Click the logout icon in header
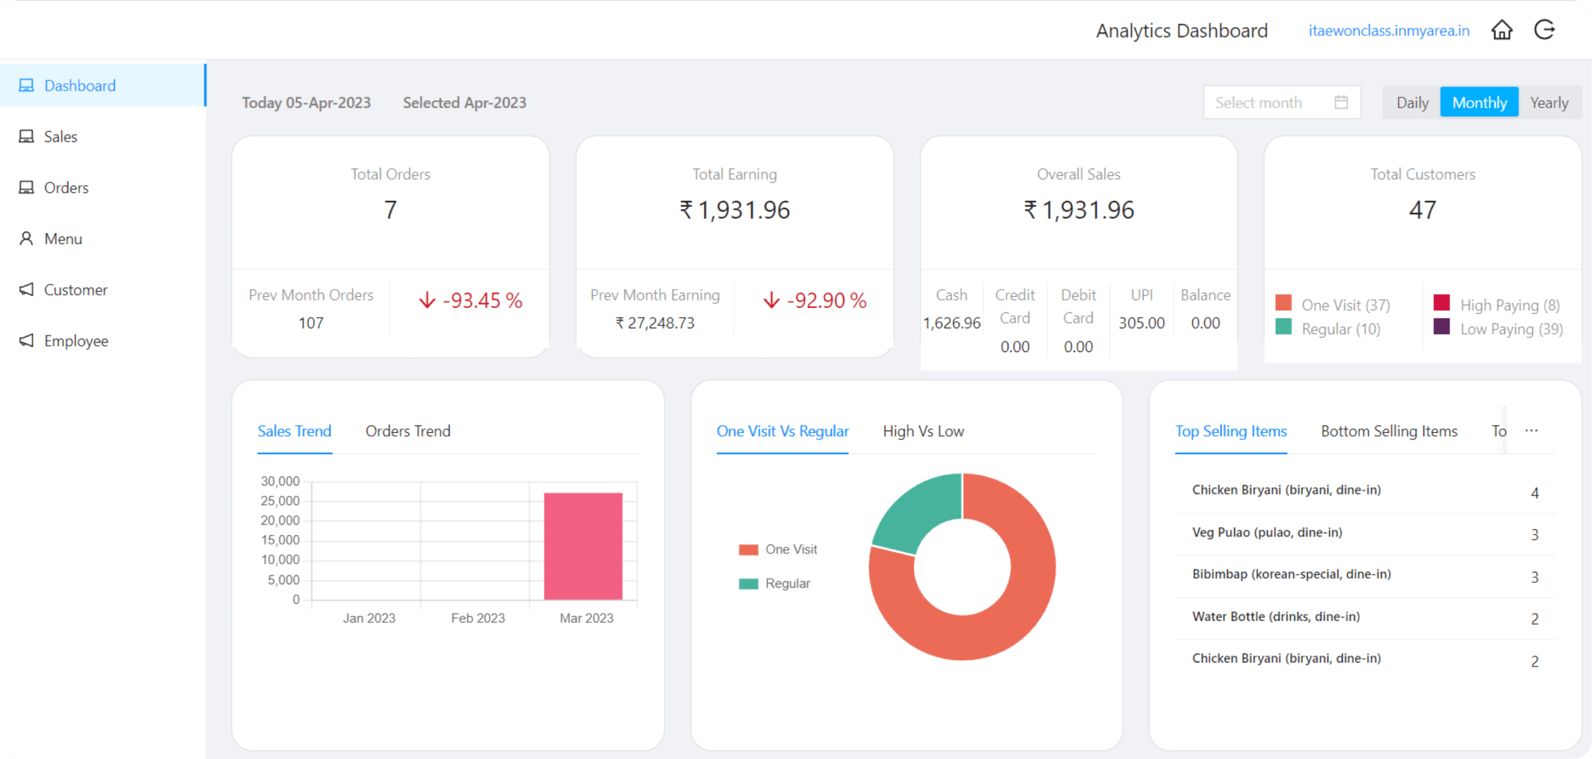Image resolution: width=1592 pixels, height=759 pixels. [1545, 30]
